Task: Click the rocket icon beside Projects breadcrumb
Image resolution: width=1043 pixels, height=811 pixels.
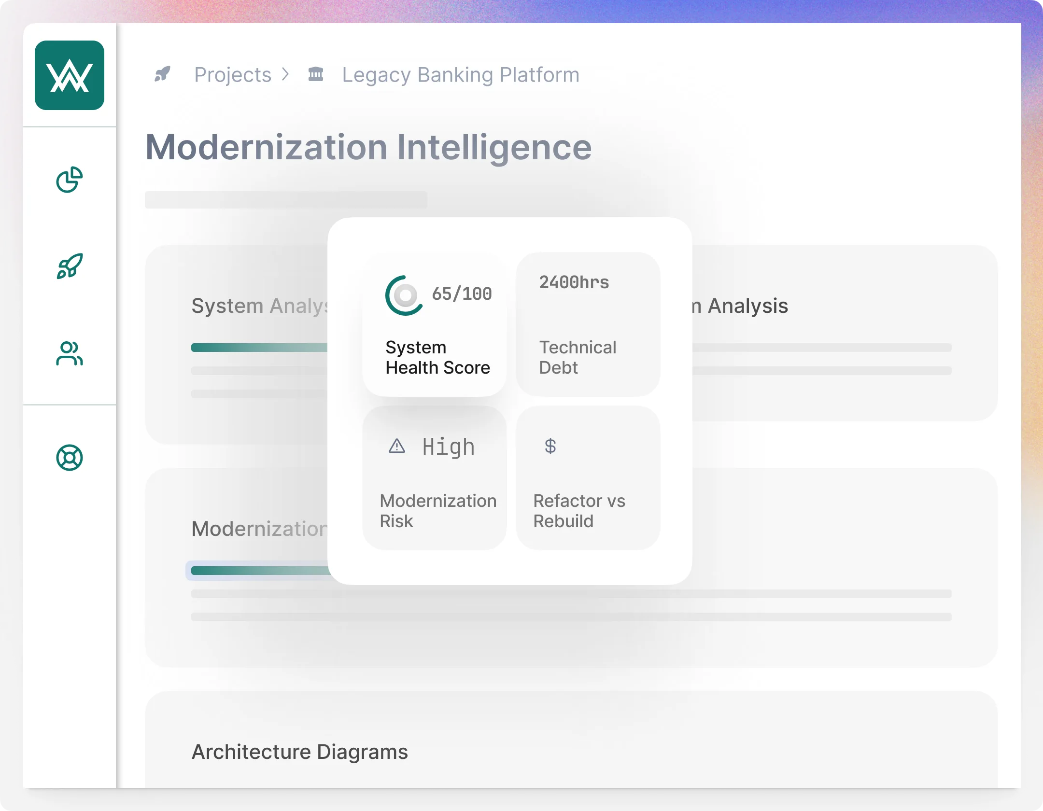Action: pyautogui.click(x=163, y=74)
